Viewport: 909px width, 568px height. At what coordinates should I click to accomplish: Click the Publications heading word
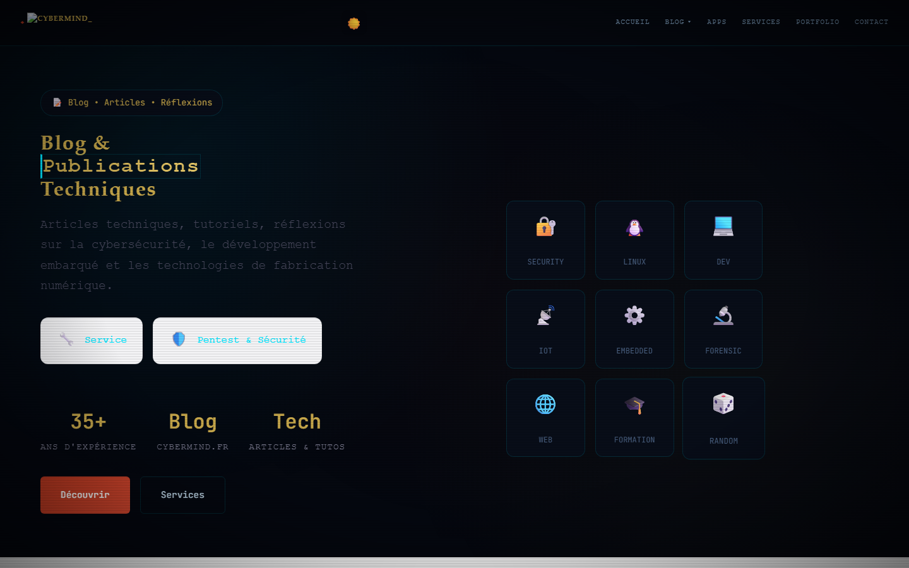[x=121, y=166]
